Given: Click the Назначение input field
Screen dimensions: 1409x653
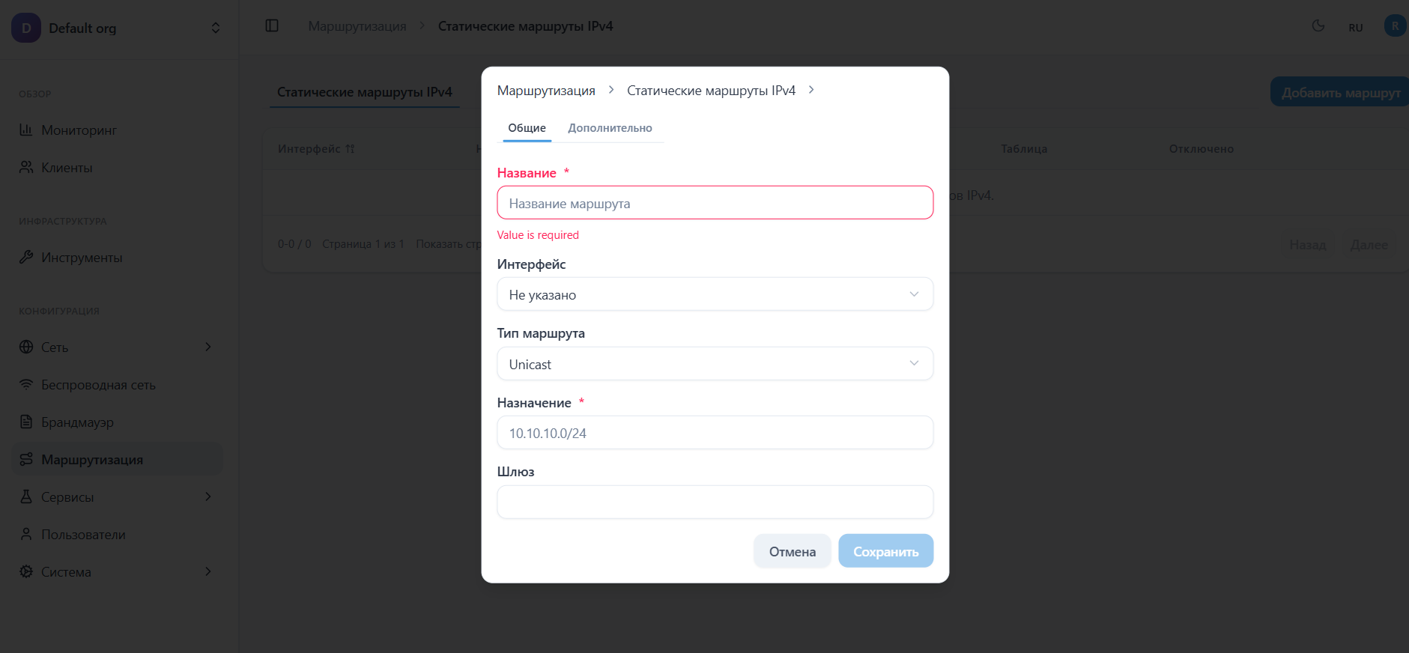Looking at the screenshot, I should click(715, 432).
